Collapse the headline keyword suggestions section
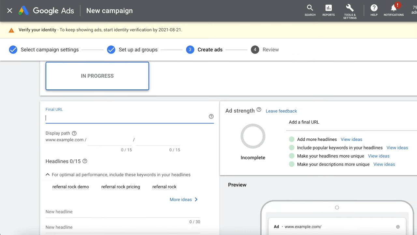This screenshot has width=417, height=235. pos(48,175)
